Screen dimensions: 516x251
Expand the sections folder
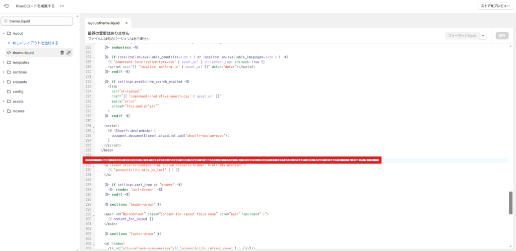point(4,72)
